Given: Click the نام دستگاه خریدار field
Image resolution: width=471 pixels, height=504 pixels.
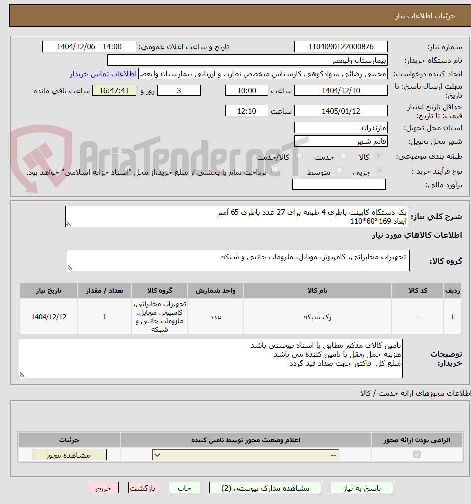Looking at the screenshot, I should click(247, 60).
